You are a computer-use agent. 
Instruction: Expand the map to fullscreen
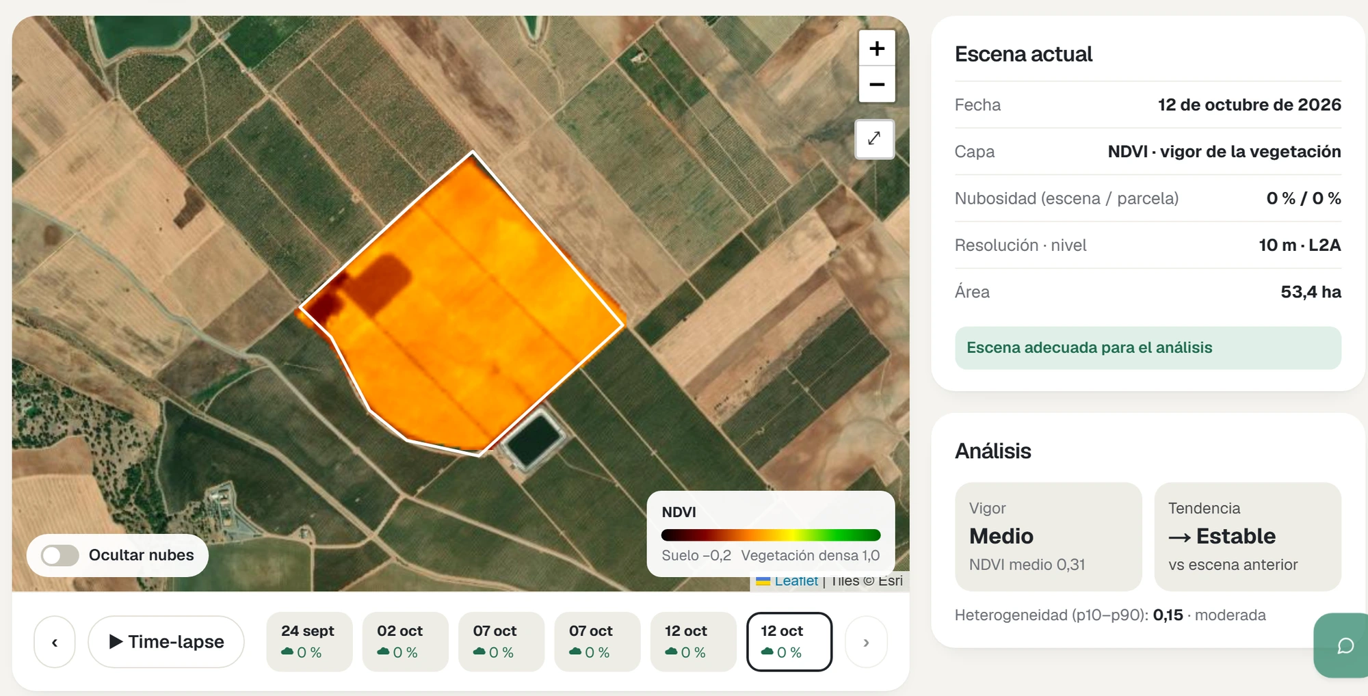(874, 139)
